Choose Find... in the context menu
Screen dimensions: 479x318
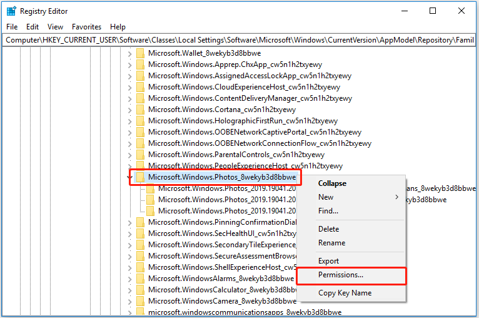pos(351,211)
